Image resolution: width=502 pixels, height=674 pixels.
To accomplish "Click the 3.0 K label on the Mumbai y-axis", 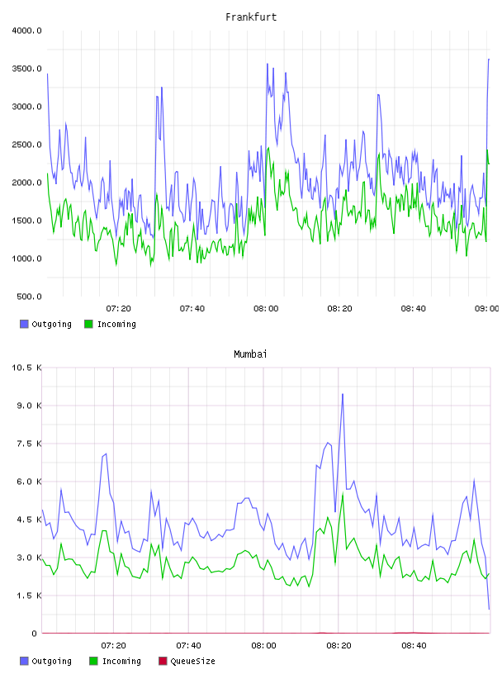I will pyautogui.click(x=29, y=558).
